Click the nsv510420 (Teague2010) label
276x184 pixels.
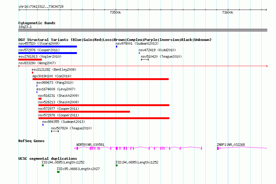(x=161, y=56)
